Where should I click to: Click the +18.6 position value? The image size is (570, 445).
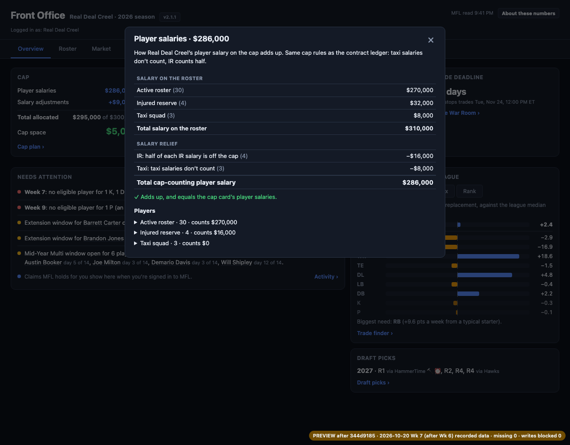(x=545, y=256)
